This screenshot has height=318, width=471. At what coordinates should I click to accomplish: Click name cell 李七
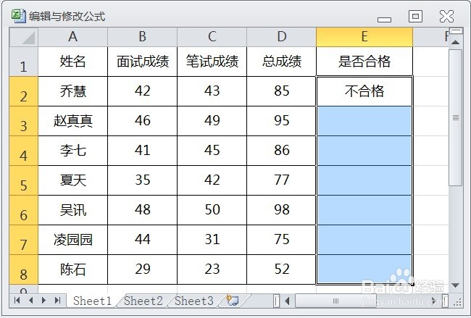click(x=72, y=151)
